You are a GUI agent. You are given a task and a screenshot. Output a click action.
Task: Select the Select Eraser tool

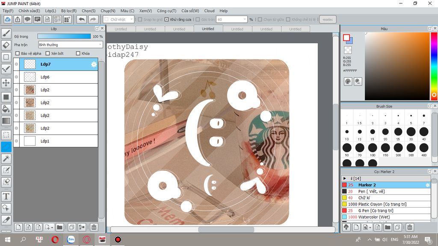tap(6, 182)
